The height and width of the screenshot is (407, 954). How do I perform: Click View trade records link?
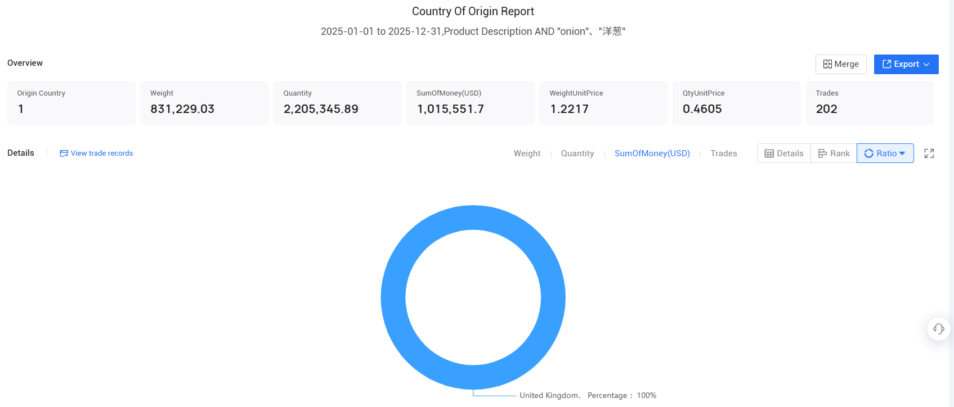[x=96, y=153]
